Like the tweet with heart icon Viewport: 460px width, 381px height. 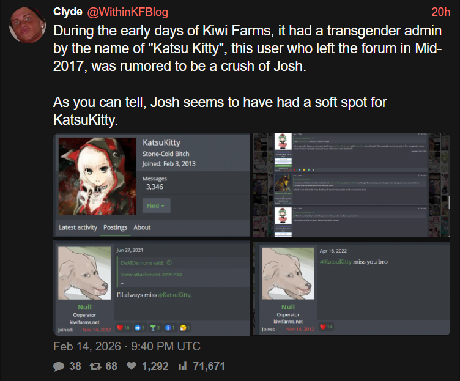click(132, 366)
